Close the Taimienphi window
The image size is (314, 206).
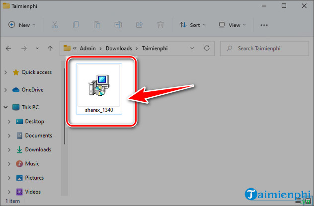(304, 6)
